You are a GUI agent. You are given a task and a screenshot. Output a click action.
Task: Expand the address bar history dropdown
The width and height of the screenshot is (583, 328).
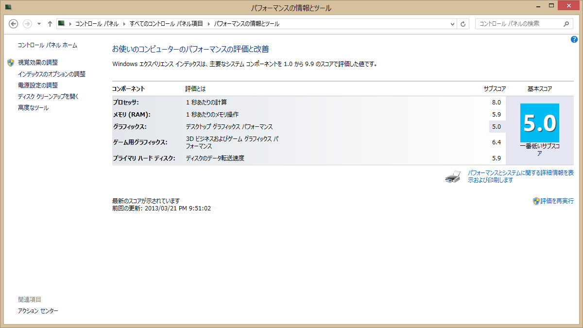(452, 24)
